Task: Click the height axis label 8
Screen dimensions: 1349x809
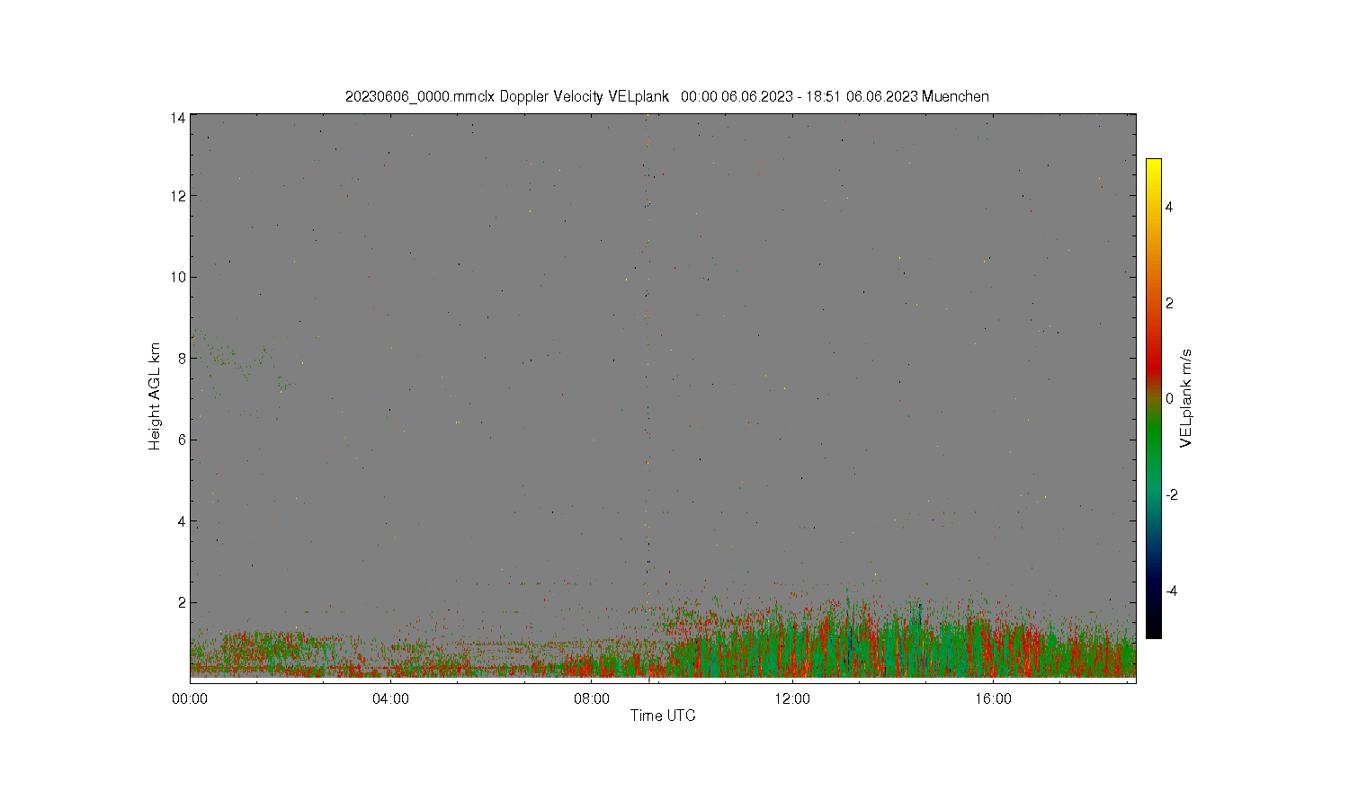Action: pyautogui.click(x=183, y=358)
